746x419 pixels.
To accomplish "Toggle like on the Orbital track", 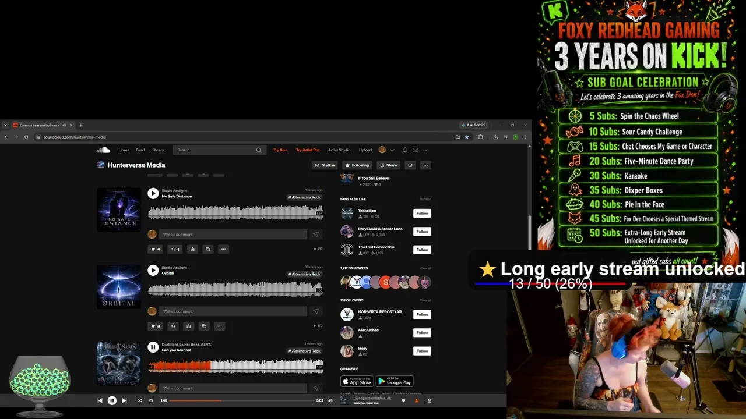I will (155, 326).
